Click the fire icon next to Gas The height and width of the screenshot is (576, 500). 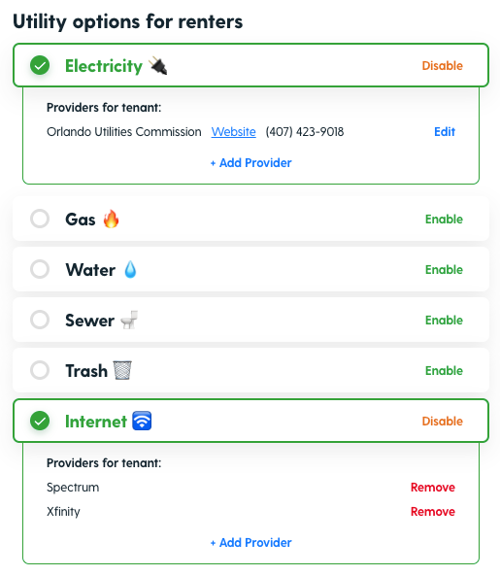click(111, 219)
